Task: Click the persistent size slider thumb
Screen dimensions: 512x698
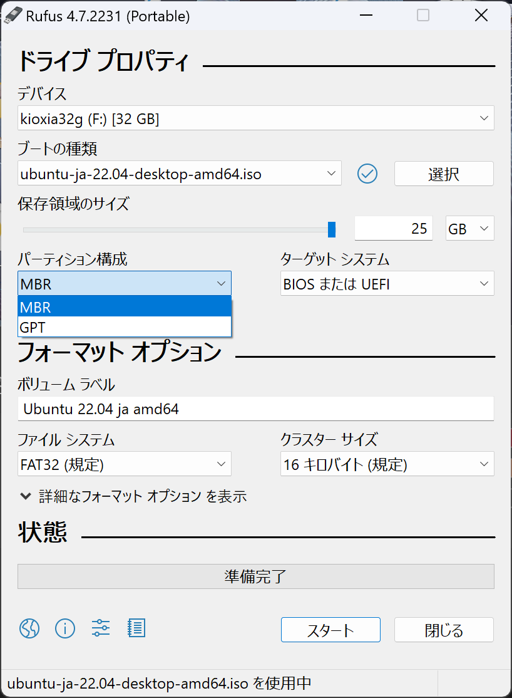Action: click(331, 229)
